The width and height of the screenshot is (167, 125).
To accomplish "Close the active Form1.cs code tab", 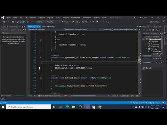I will [x=39, y=27].
